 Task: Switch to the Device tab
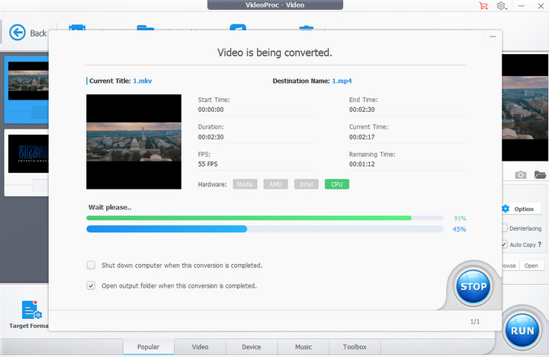252,347
